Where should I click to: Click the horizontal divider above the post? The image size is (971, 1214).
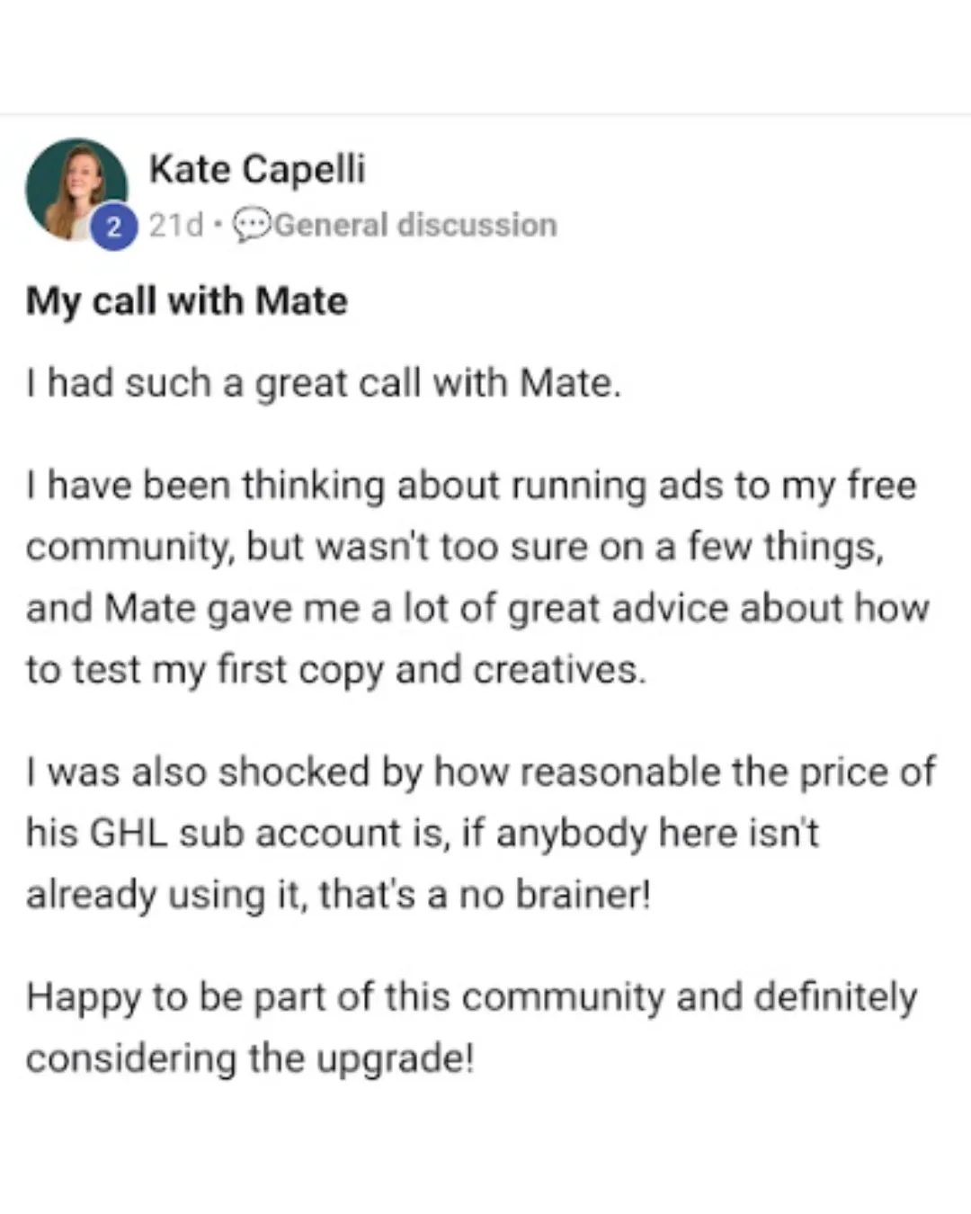point(485,114)
